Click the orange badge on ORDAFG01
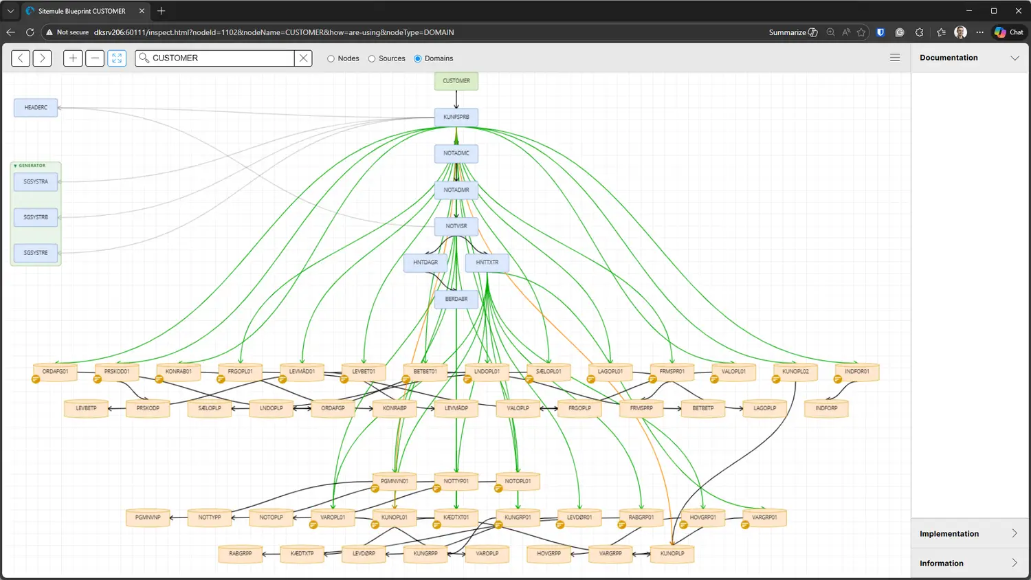 [x=36, y=379]
